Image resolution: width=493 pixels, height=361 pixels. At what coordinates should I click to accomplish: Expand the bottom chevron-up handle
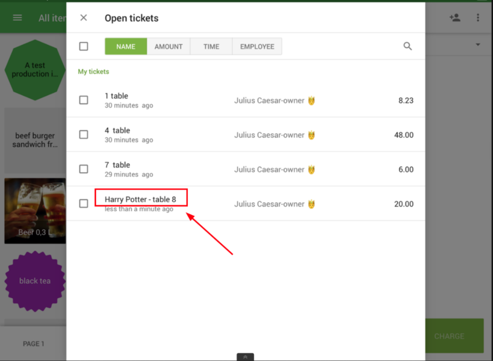(x=245, y=357)
